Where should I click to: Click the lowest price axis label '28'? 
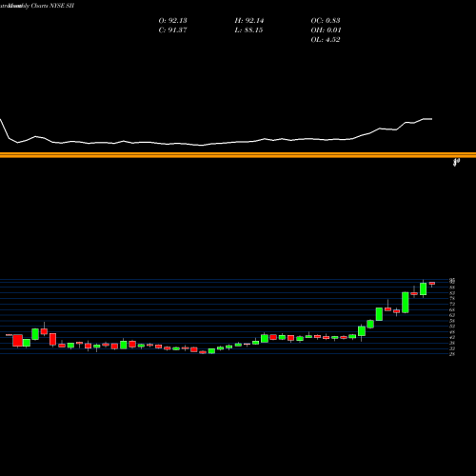click(x=452, y=354)
